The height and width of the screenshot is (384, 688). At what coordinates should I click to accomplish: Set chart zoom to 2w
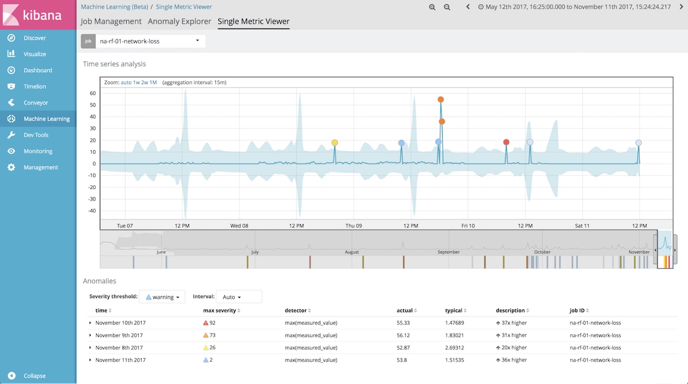click(x=145, y=83)
